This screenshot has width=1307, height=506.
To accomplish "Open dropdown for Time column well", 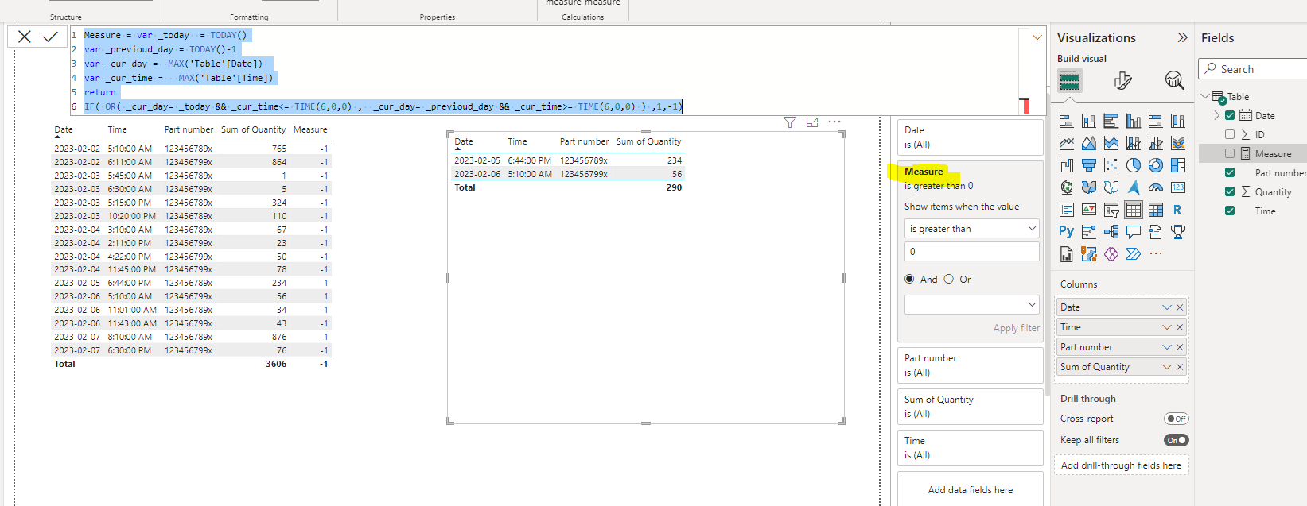I will tap(1166, 327).
